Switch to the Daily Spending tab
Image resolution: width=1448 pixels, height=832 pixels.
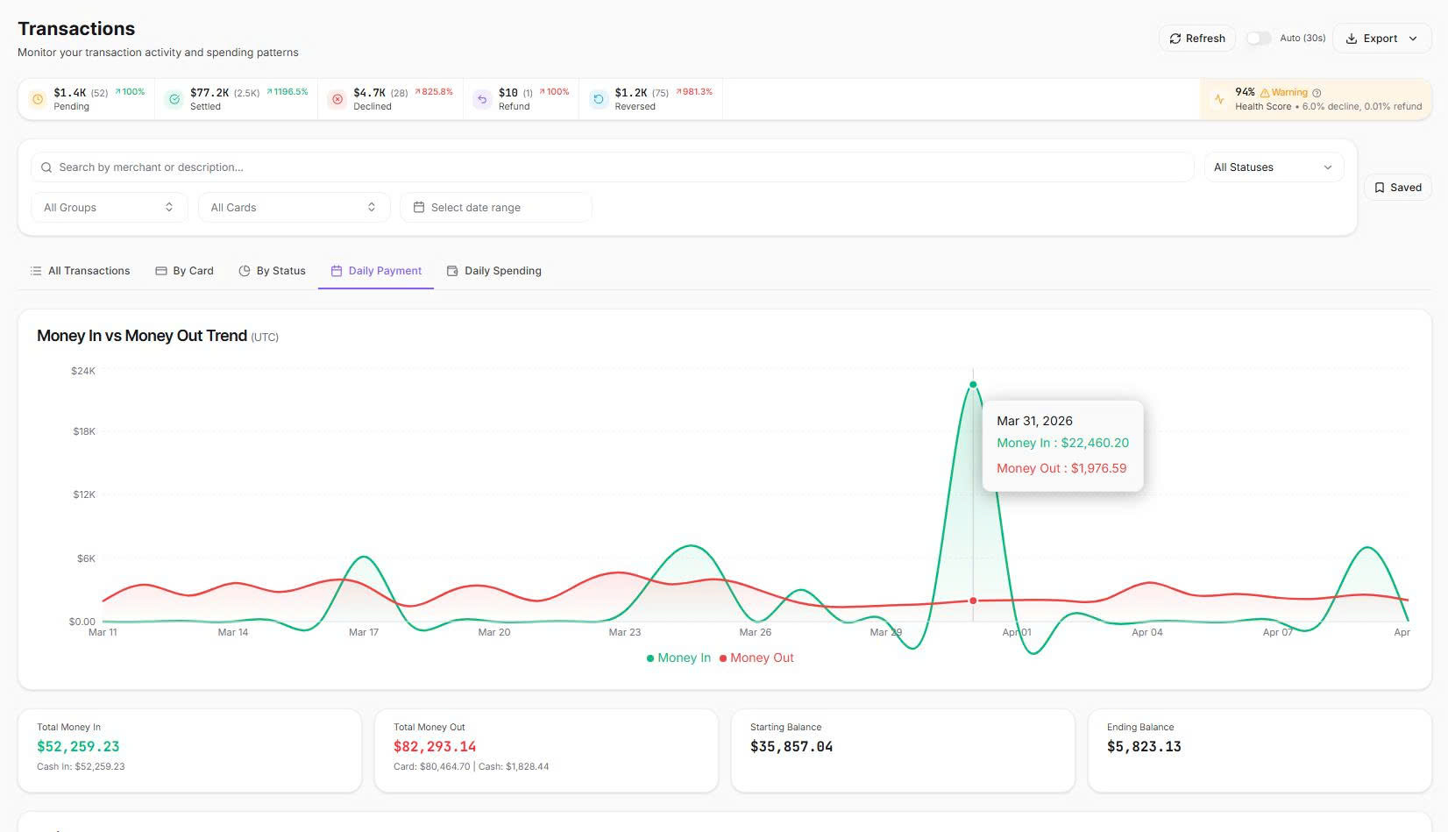click(494, 271)
